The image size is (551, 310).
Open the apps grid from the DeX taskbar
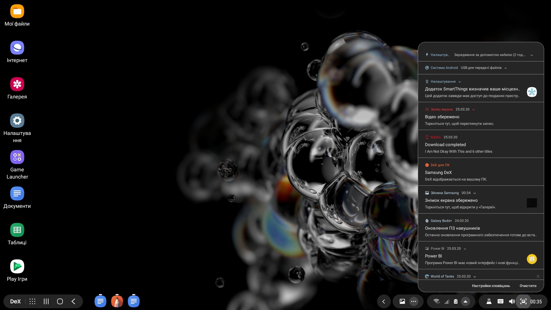[x=32, y=301]
